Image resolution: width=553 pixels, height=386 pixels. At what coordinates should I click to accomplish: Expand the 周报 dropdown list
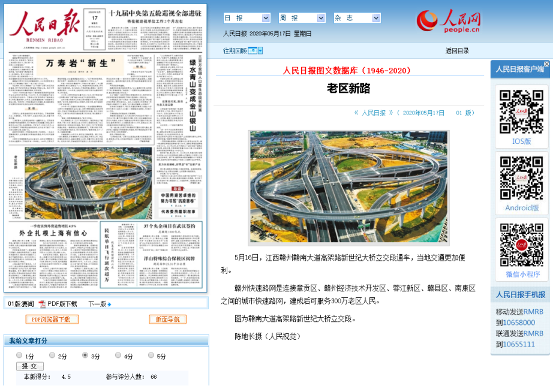click(302, 18)
